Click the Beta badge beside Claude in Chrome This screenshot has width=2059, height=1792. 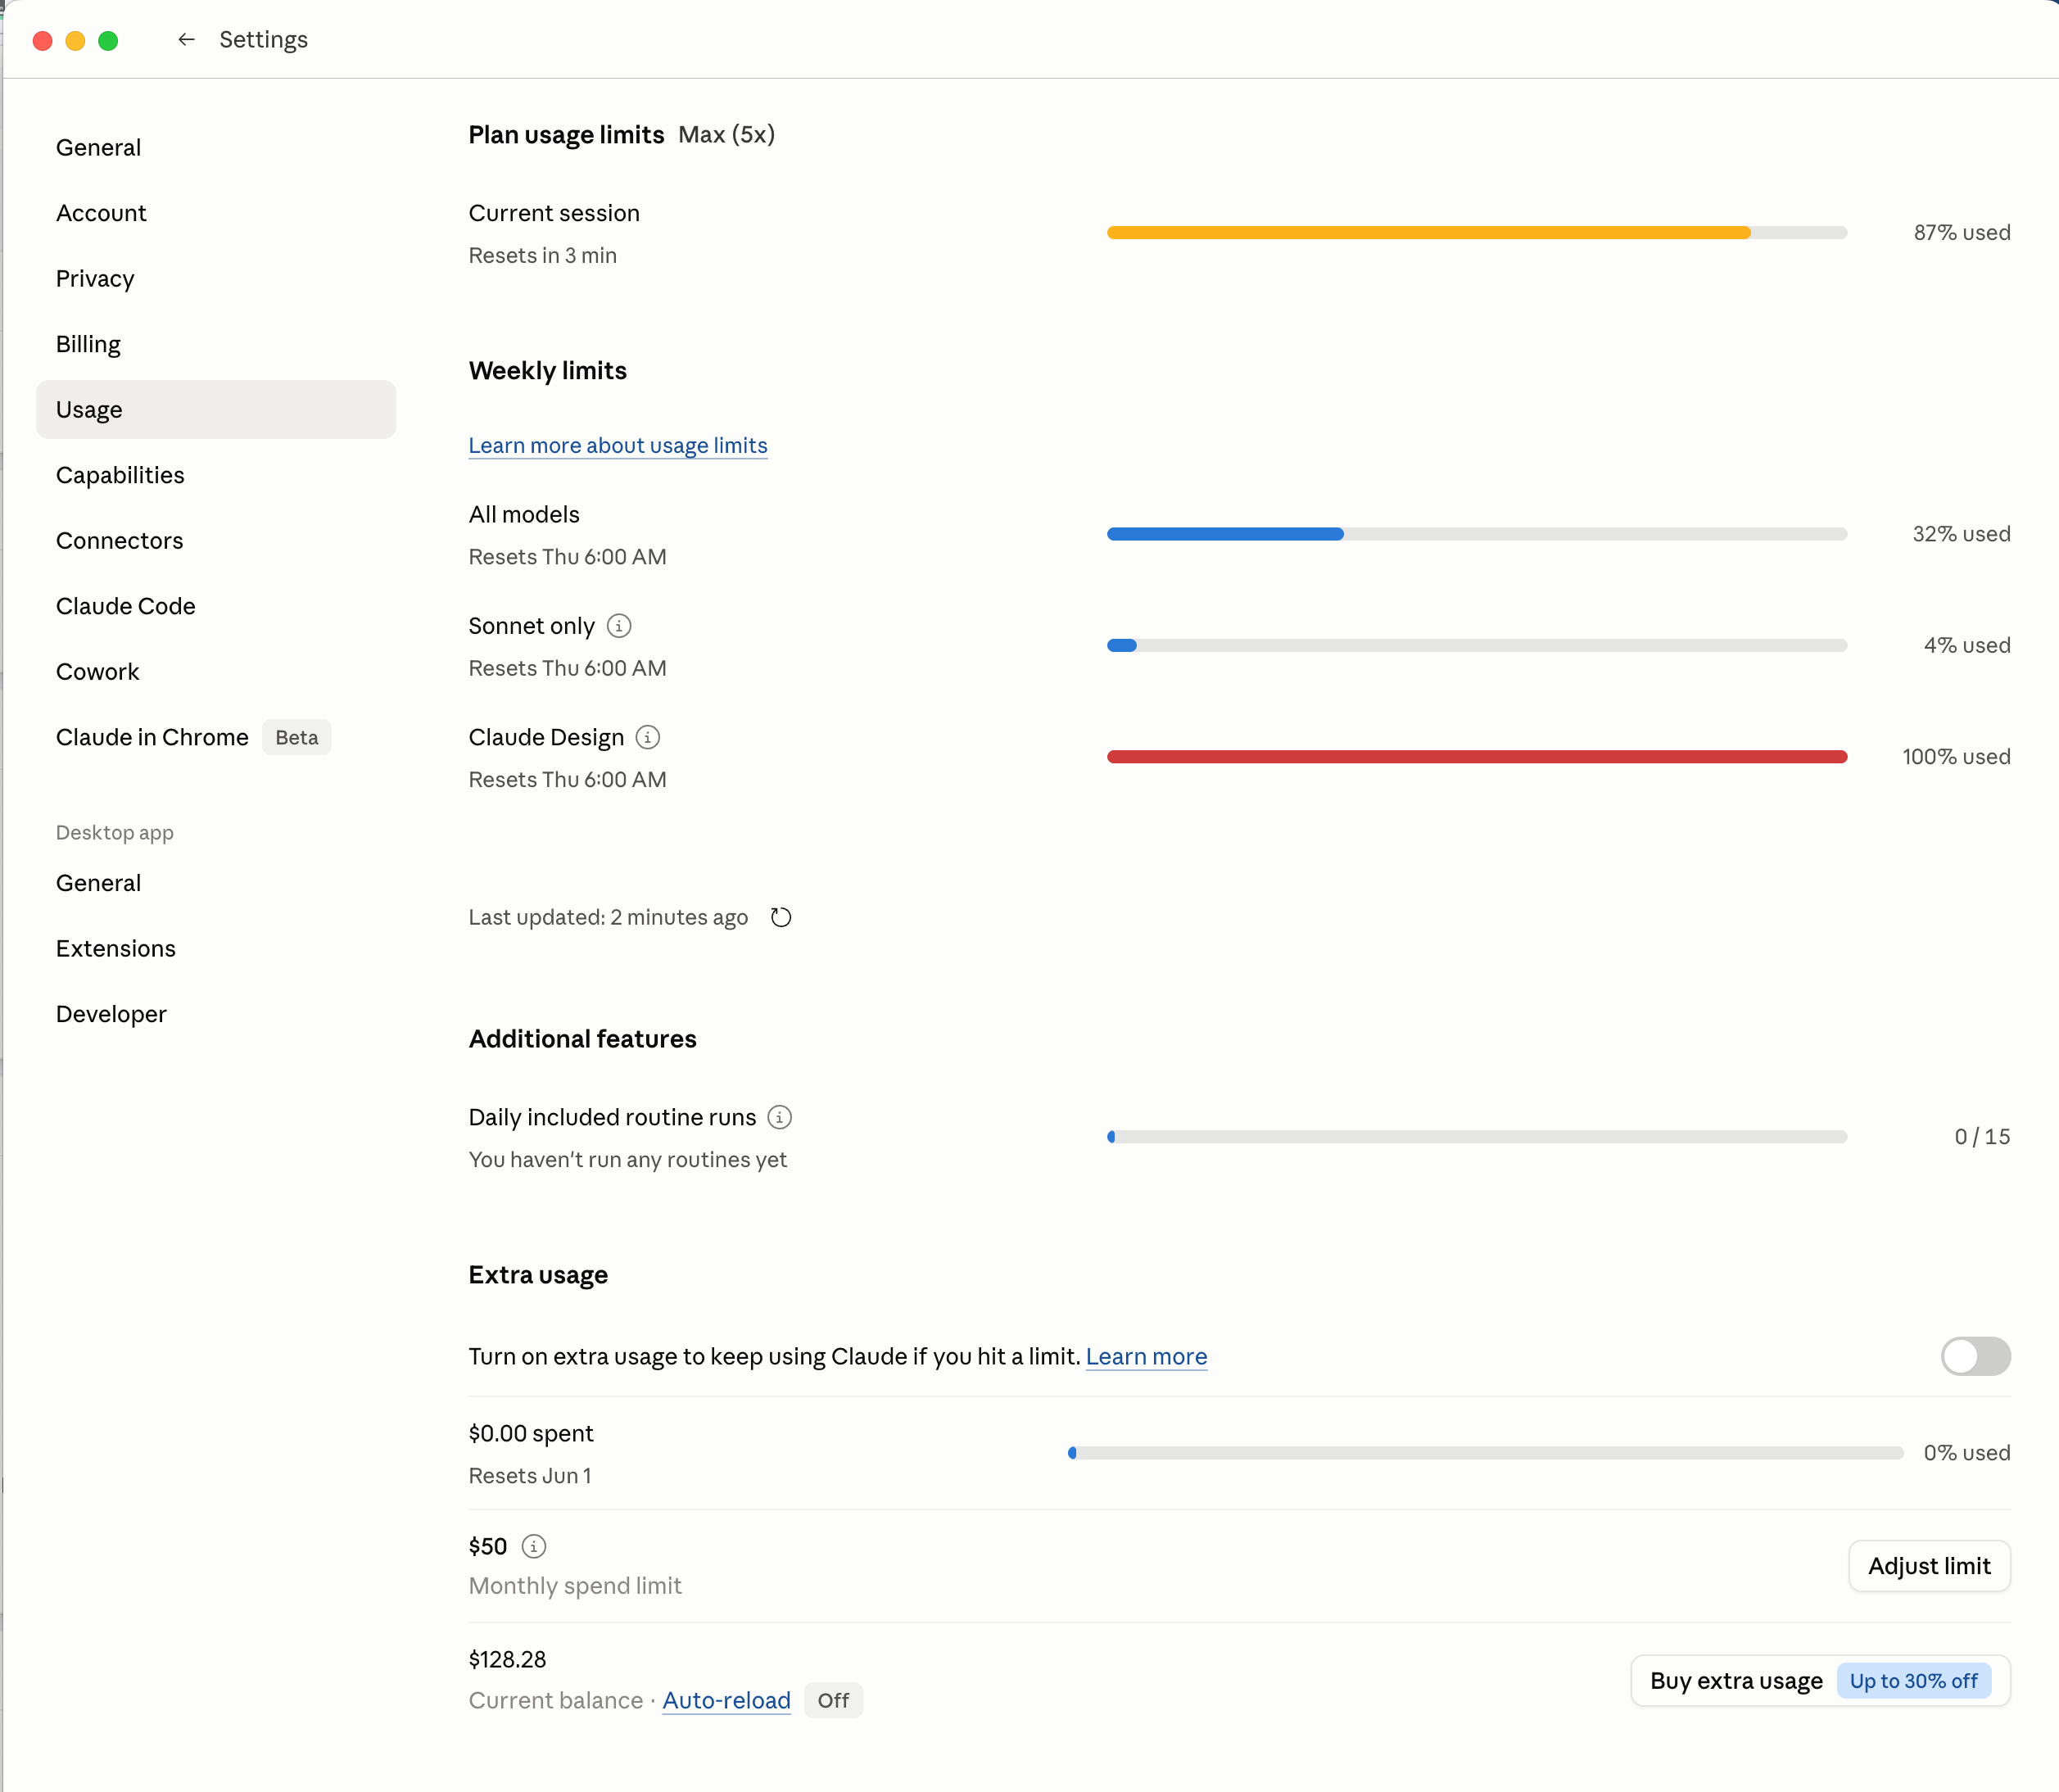coord(297,737)
